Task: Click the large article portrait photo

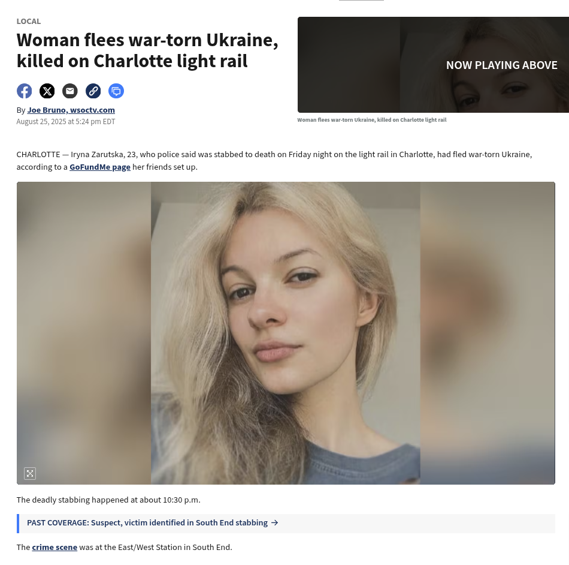Action: [x=286, y=333]
